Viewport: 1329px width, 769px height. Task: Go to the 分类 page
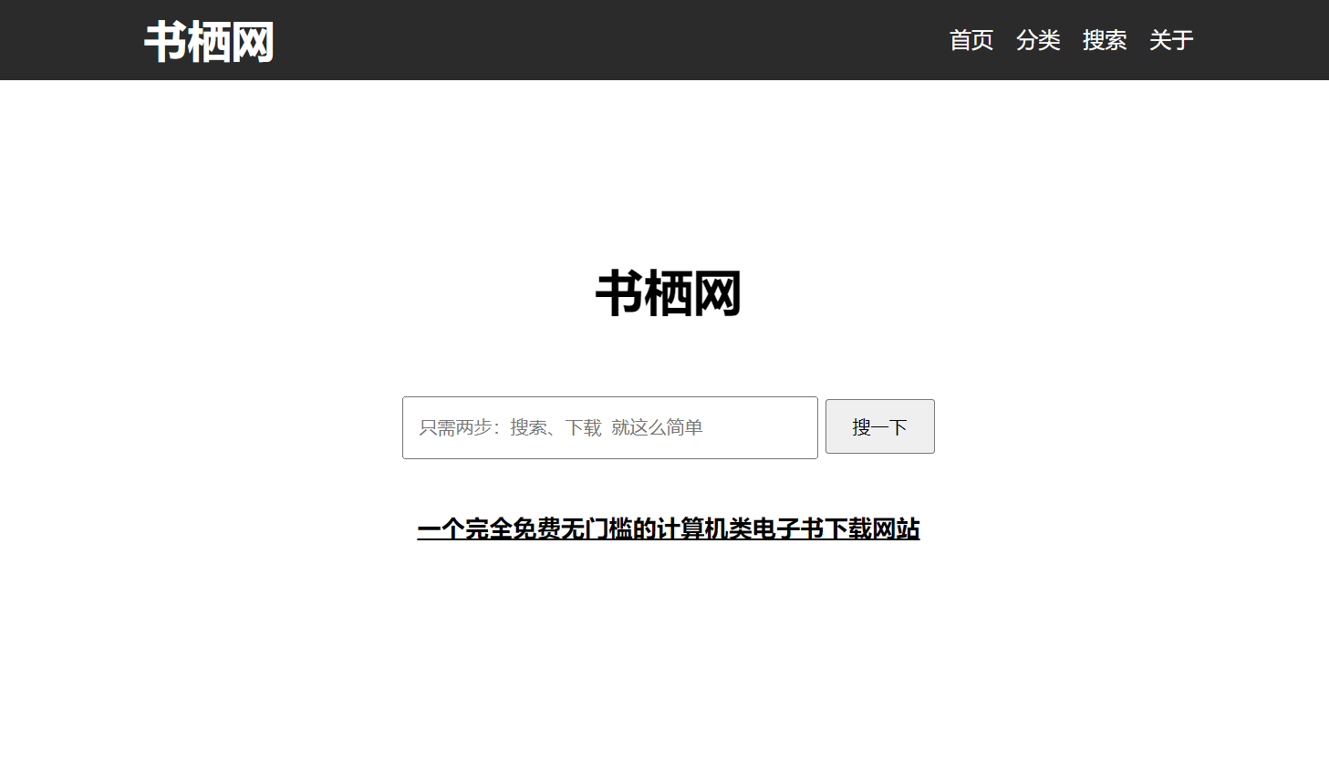(1037, 40)
